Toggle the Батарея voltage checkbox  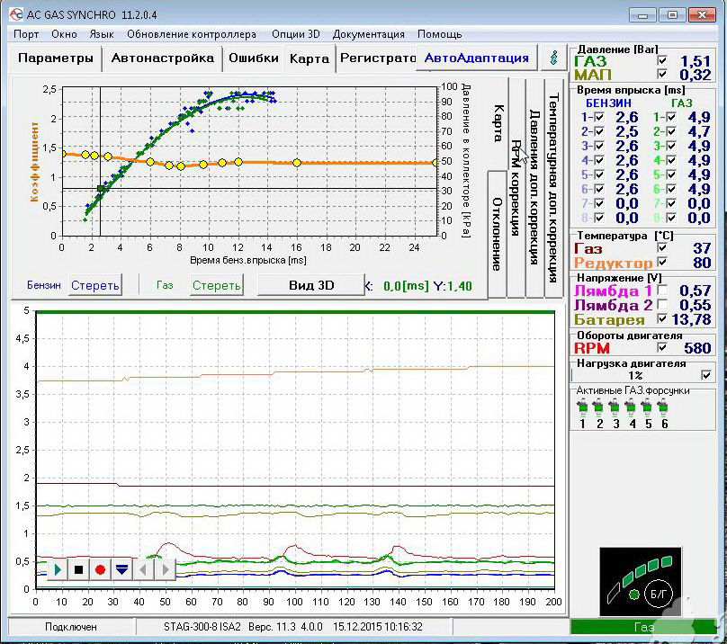[662, 318]
